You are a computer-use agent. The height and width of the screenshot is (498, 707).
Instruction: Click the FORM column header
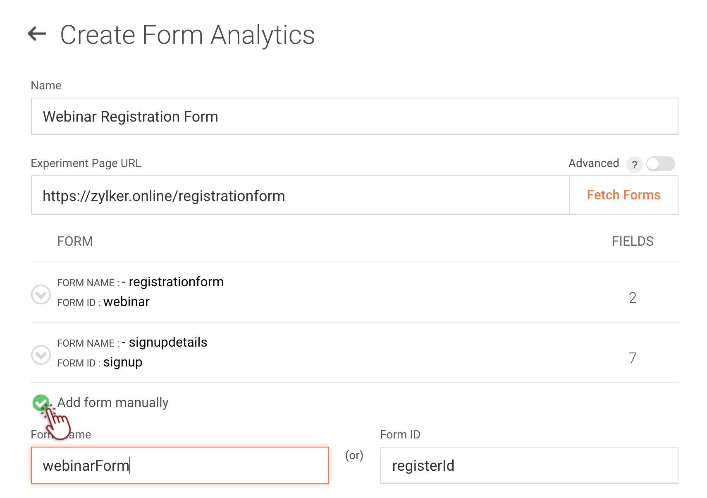[x=75, y=241]
